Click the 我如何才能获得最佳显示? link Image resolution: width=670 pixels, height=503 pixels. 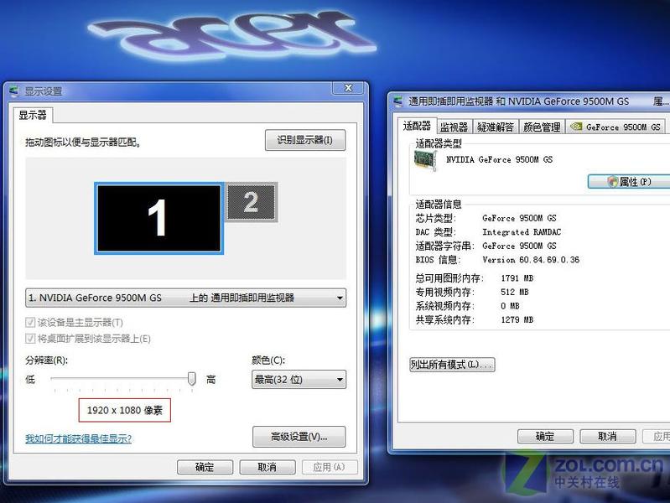tap(78, 438)
